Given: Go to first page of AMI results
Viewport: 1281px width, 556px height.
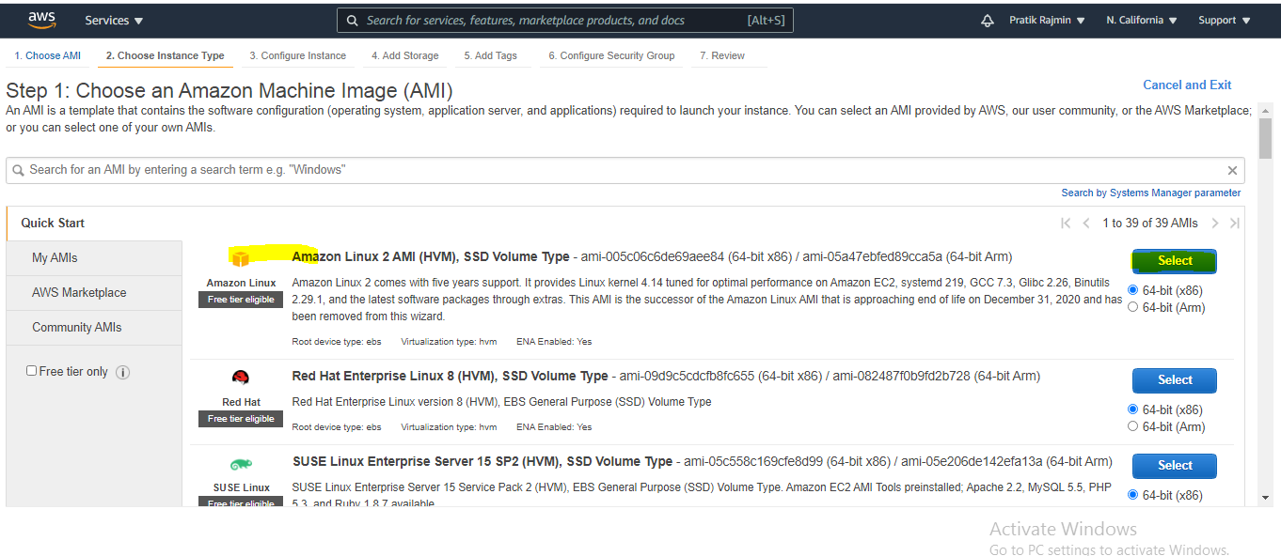Looking at the screenshot, I should pyautogui.click(x=1066, y=224).
